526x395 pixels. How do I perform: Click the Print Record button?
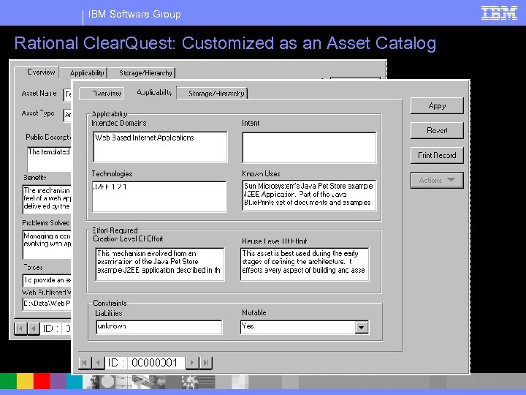click(437, 155)
